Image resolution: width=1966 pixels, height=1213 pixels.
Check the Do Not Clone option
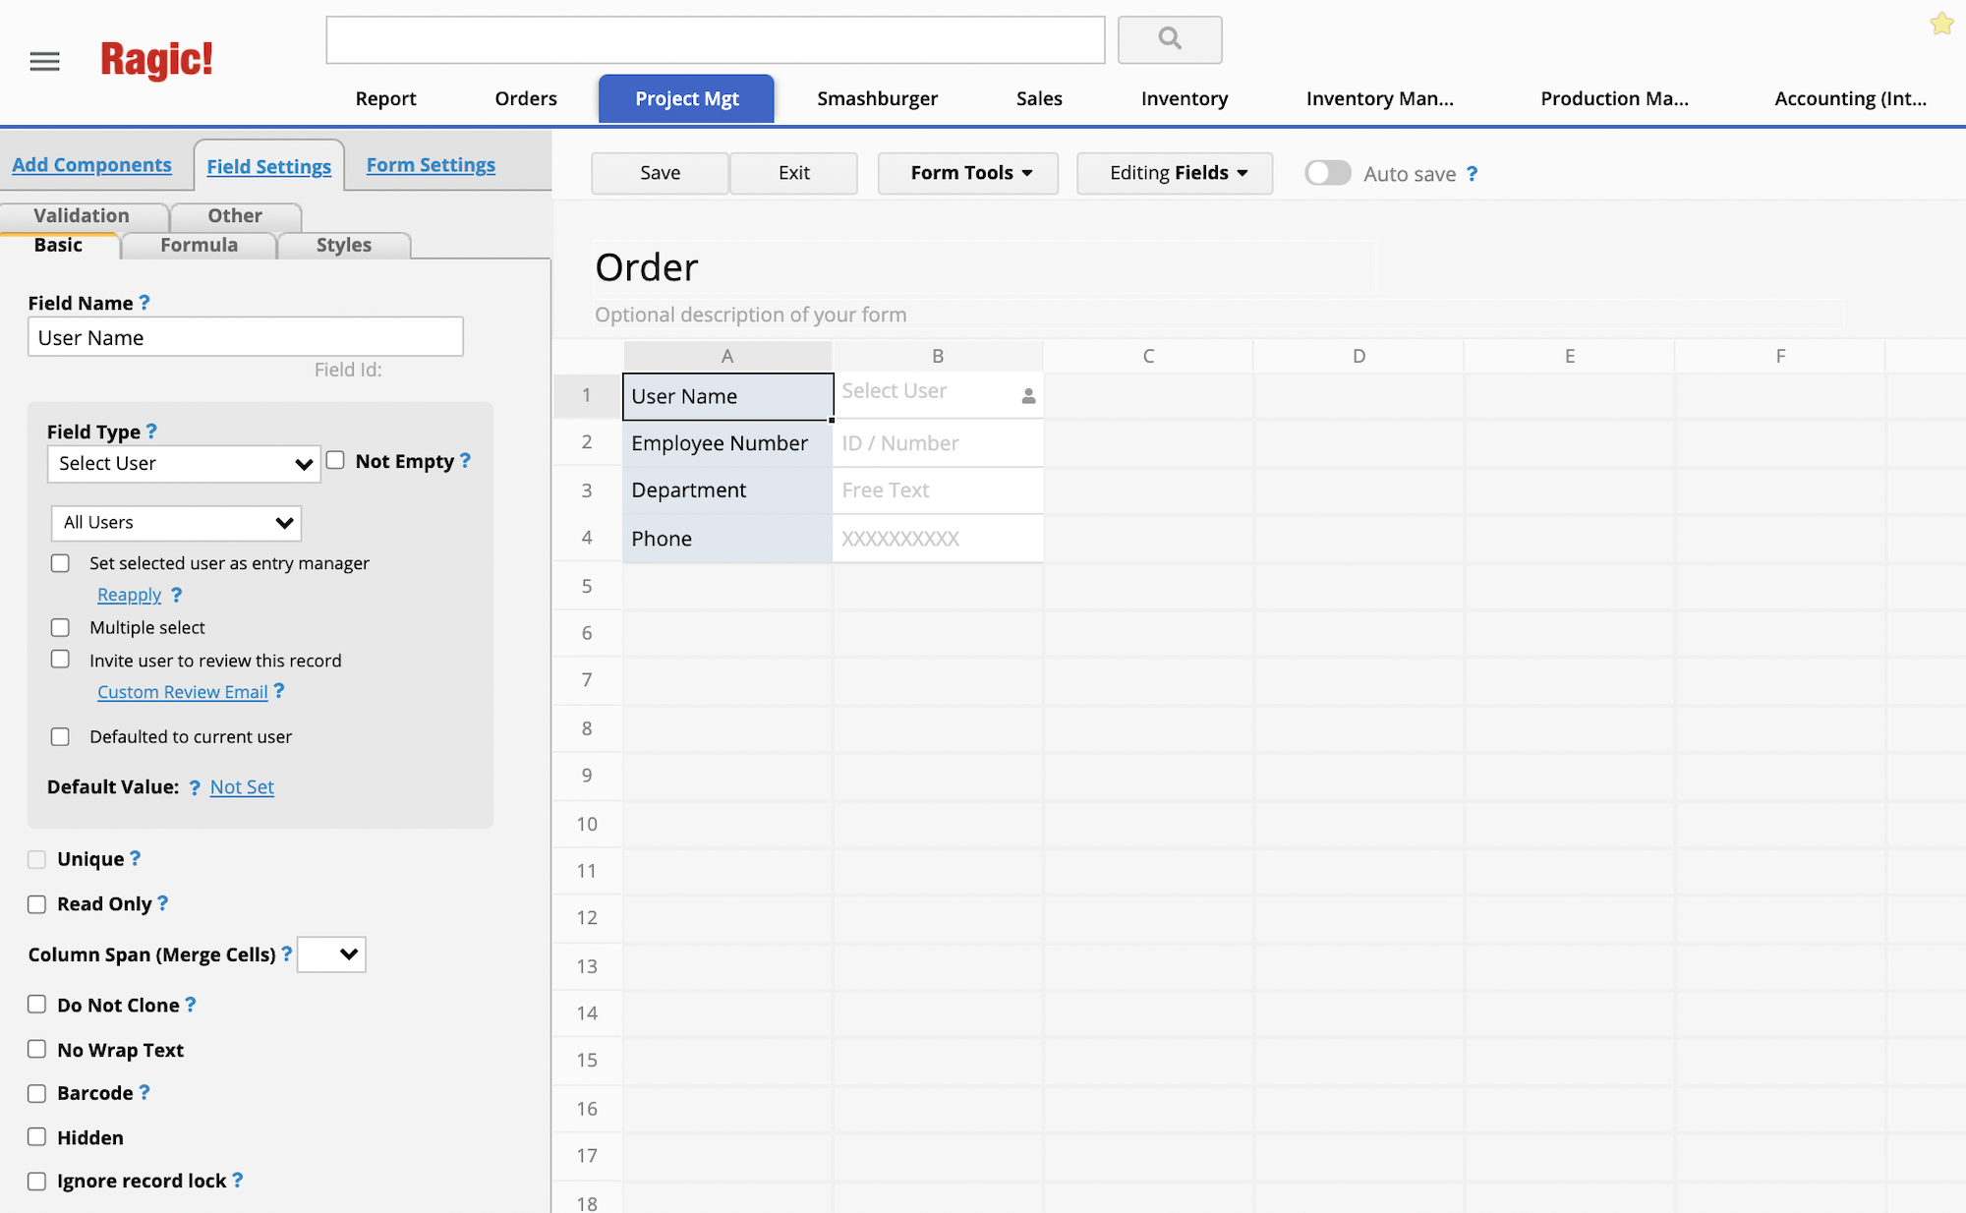[x=37, y=1005]
